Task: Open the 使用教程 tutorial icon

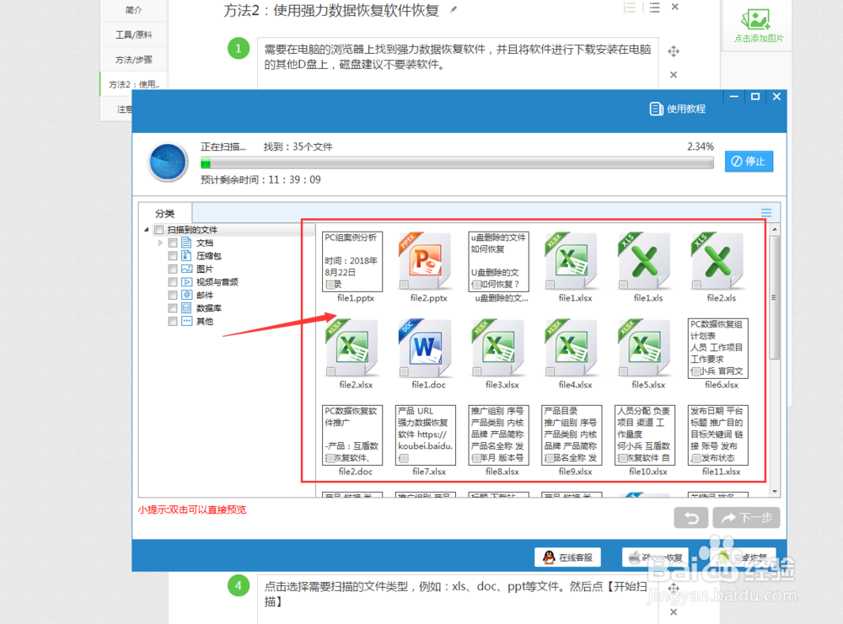Action: pos(657,109)
